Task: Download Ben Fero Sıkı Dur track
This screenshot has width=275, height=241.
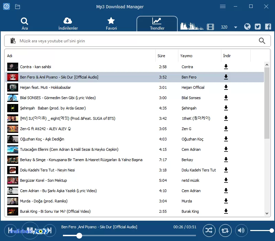Action: [x=226, y=77]
